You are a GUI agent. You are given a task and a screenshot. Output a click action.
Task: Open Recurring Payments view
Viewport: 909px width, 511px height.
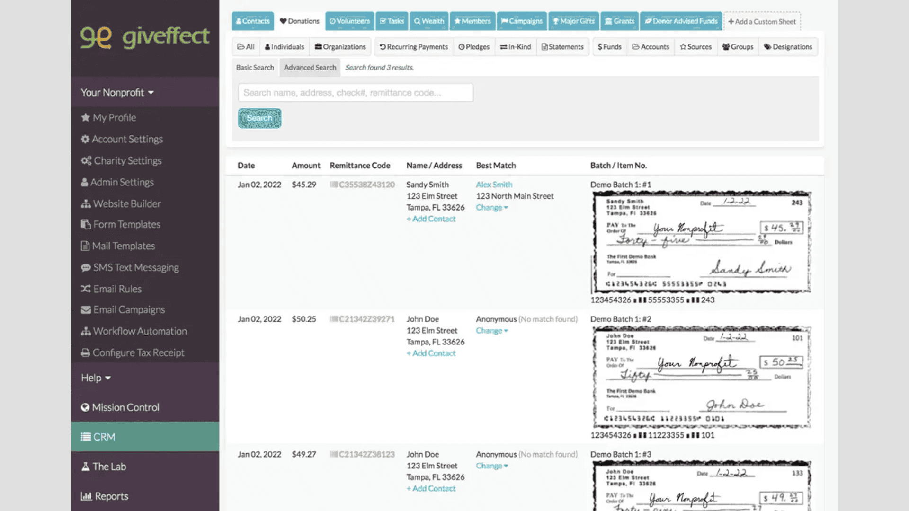(414, 47)
